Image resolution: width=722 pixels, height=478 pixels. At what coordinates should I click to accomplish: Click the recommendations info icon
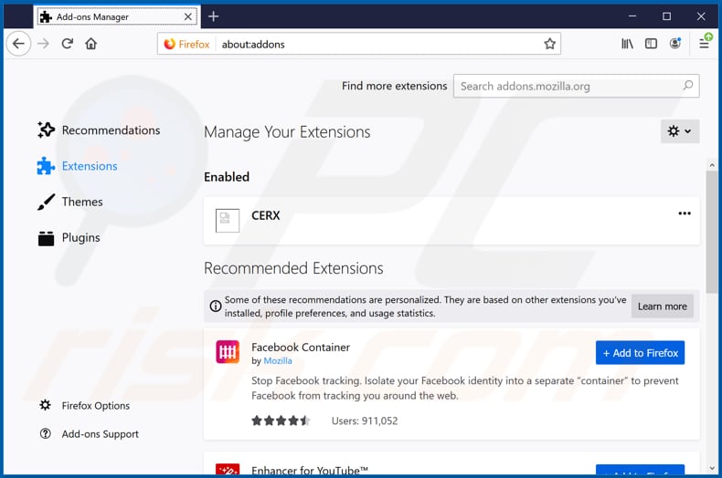(215, 307)
